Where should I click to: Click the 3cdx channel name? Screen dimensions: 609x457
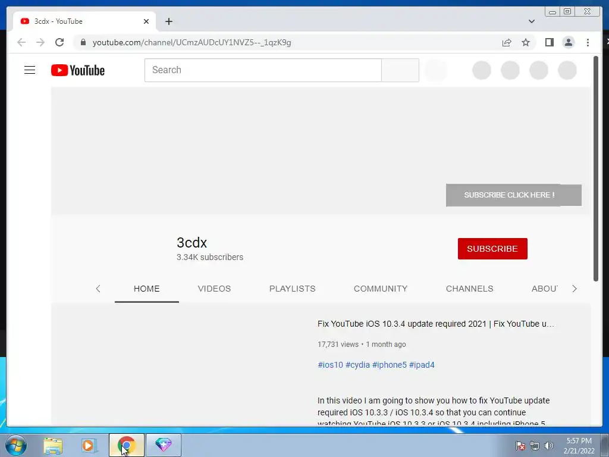click(192, 243)
